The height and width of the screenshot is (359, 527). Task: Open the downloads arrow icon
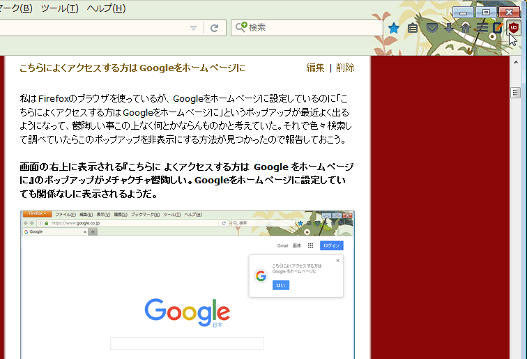[x=449, y=28]
